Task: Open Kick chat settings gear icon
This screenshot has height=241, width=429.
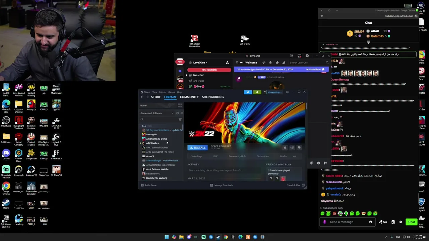Action: (x=401, y=222)
